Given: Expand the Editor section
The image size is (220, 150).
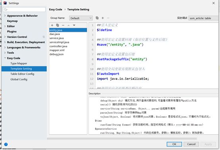Looking at the screenshot, I should coord(5,26).
